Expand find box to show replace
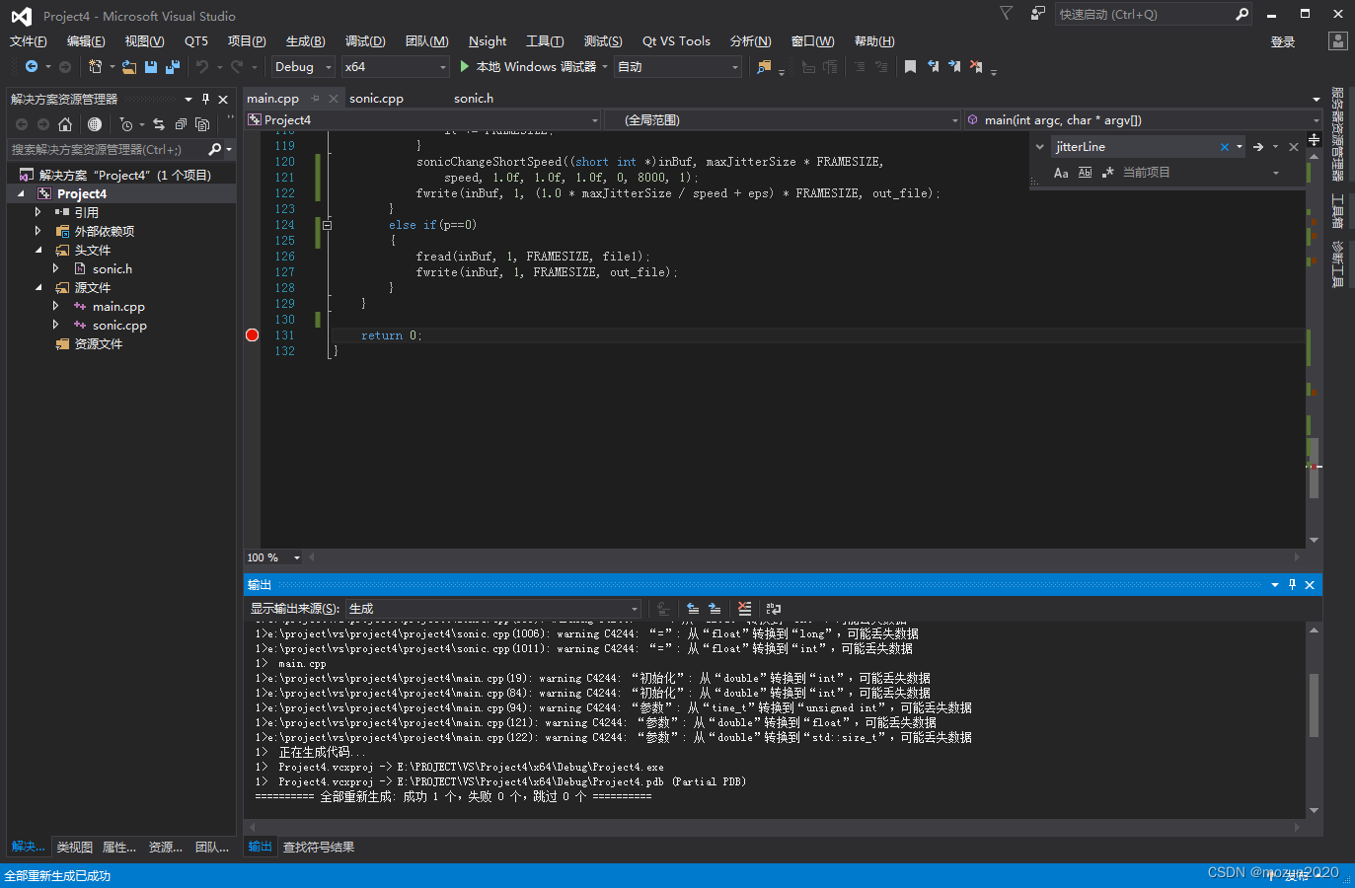The height and width of the screenshot is (888, 1355). [x=1039, y=147]
